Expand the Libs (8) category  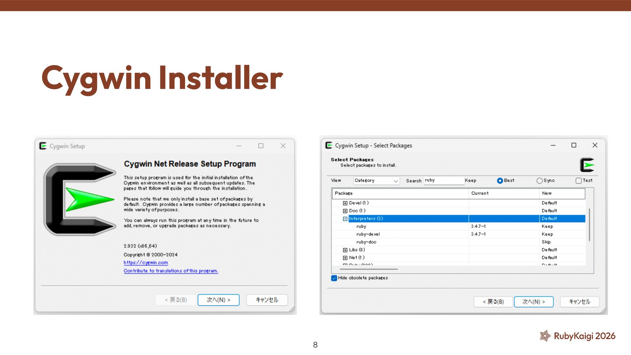coord(345,250)
